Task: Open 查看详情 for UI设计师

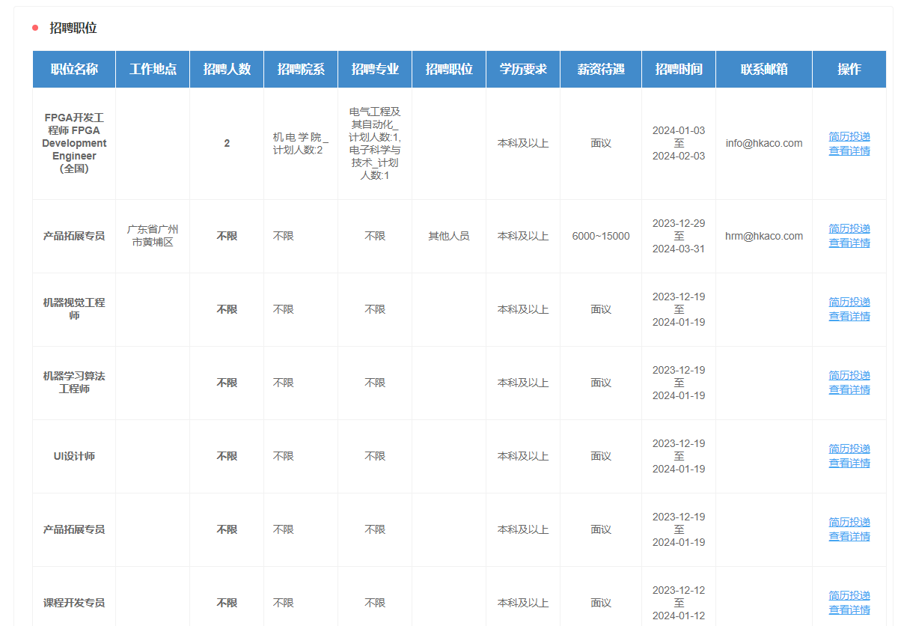Action: 849,463
